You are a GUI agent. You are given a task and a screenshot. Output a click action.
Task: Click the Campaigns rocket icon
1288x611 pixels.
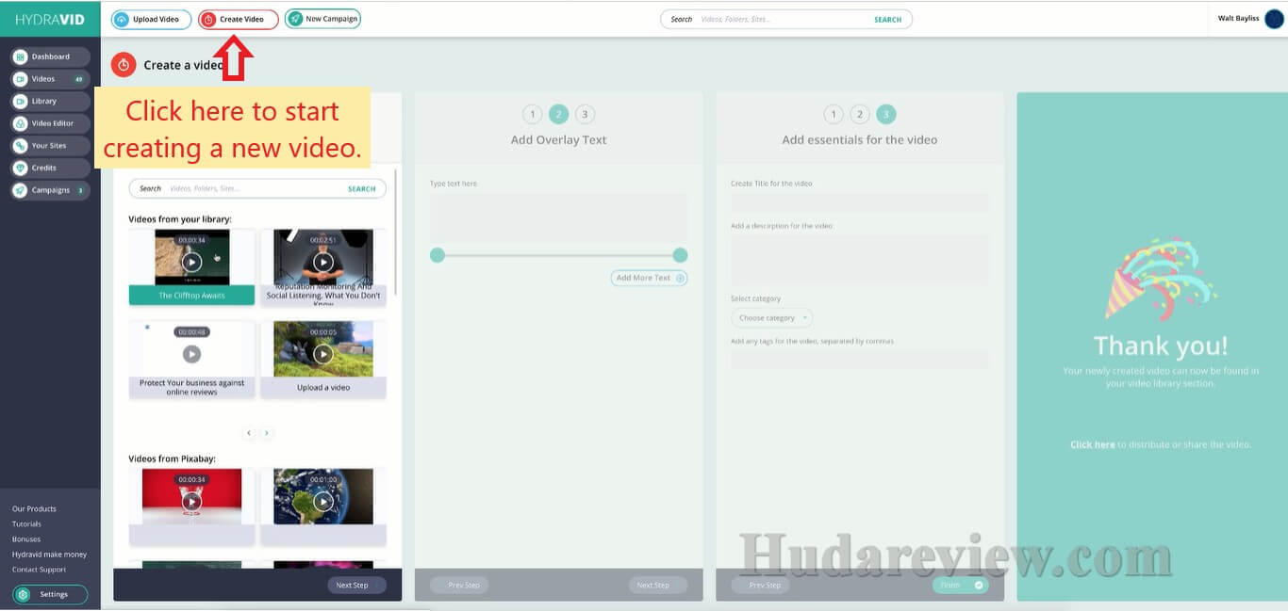point(20,190)
